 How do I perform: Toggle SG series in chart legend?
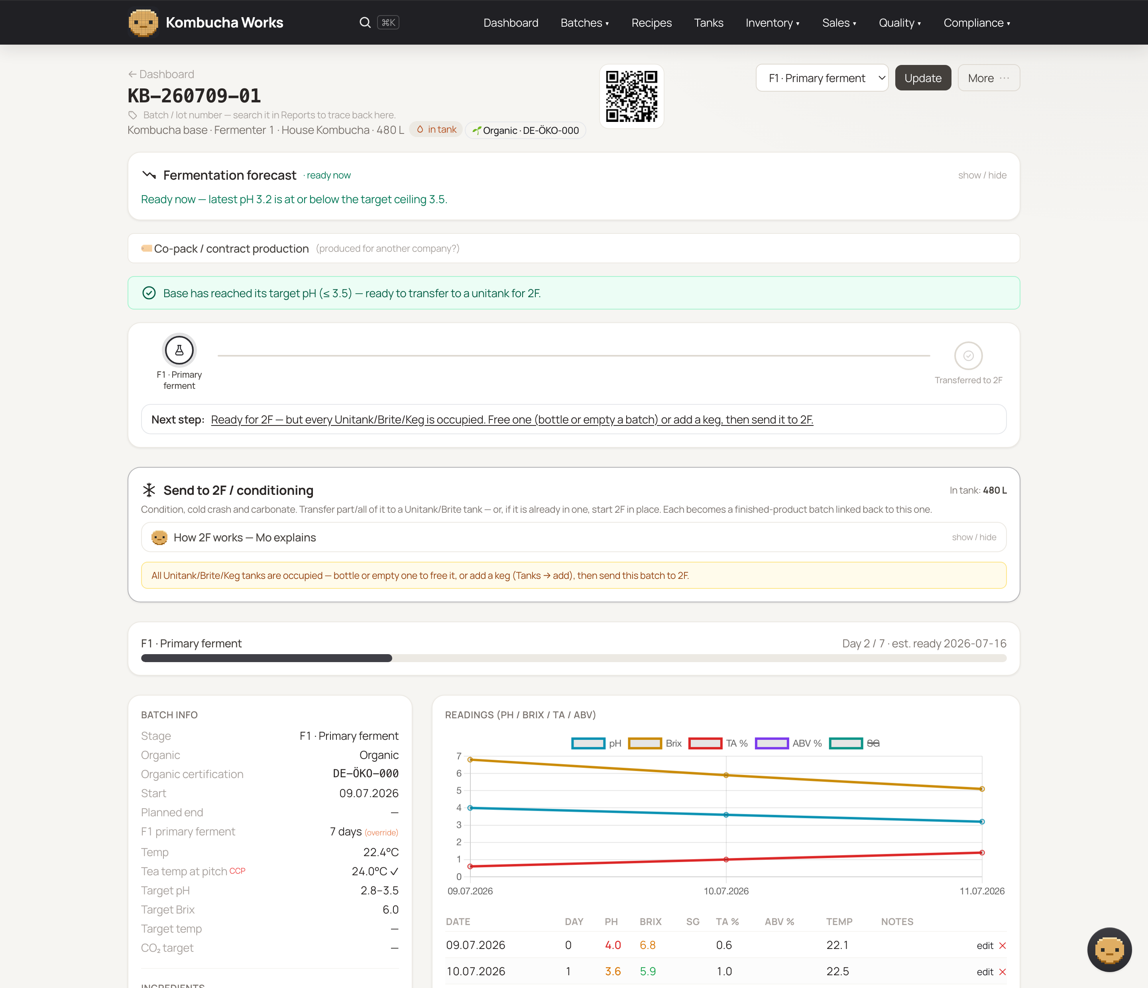point(854,743)
